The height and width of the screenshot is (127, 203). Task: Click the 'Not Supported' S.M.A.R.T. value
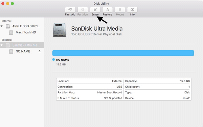coord(113,98)
